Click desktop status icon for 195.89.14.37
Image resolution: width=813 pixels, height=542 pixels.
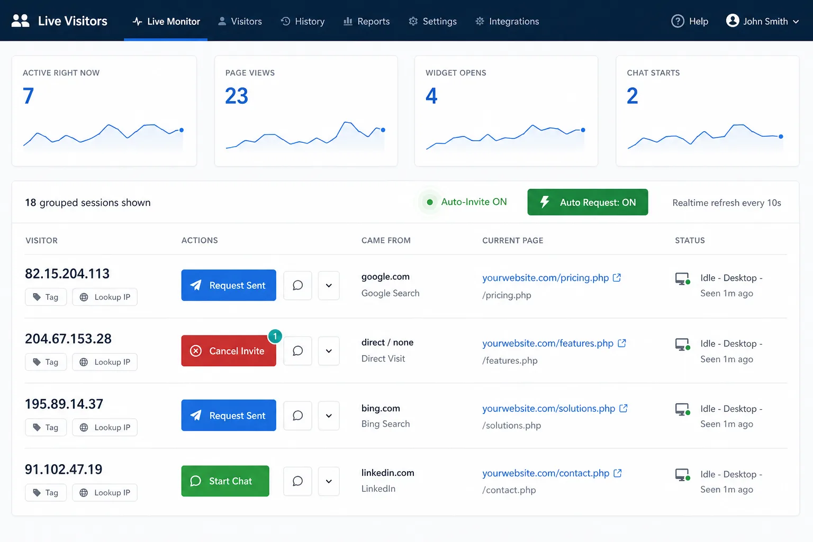pos(682,409)
